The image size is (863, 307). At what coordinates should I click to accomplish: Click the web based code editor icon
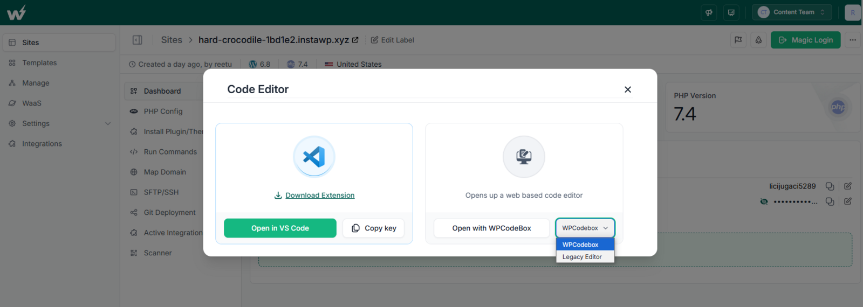[524, 157]
